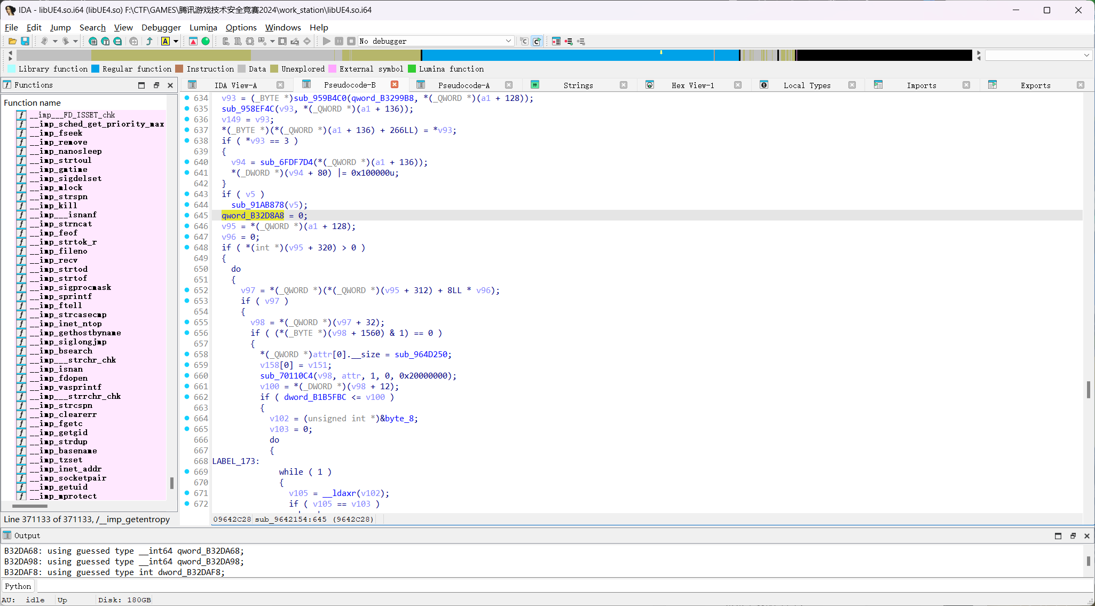Screen dimensions: 1095x606
Task: Click the Jump back arrow icon
Action: click(44, 41)
